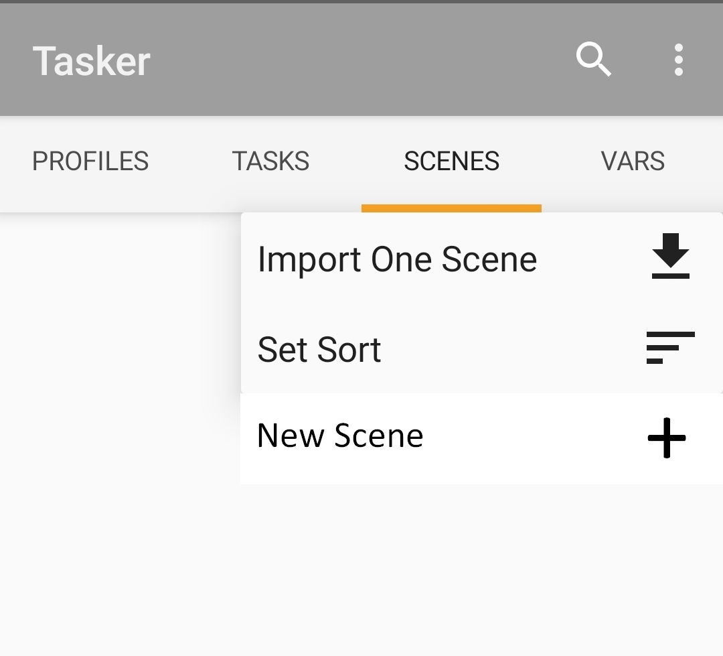
Task: Select the Set Sort menu label
Action: pos(319,350)
